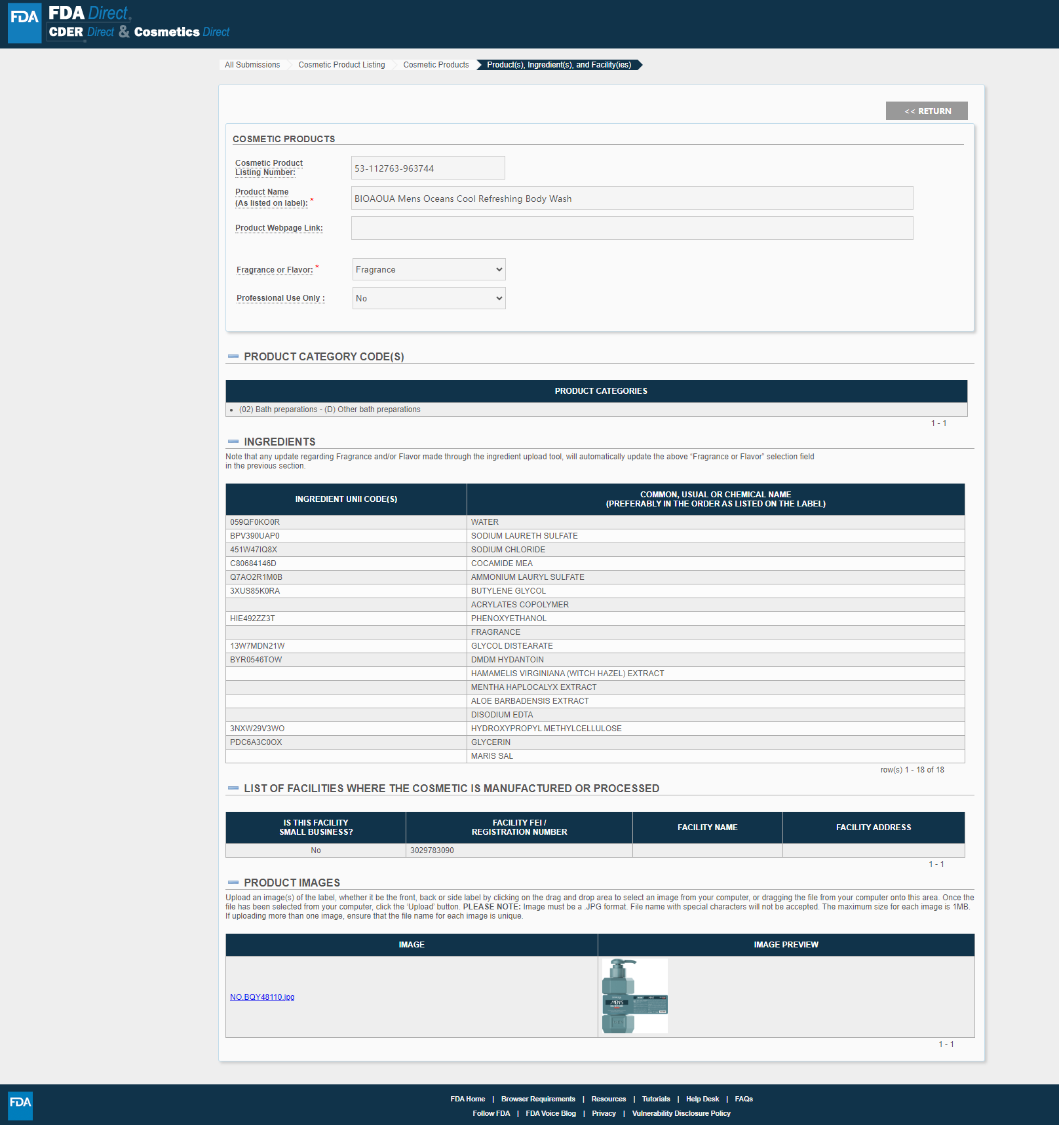
Task: Open the Professional Use Only dropdown
Action: (429, 298)
